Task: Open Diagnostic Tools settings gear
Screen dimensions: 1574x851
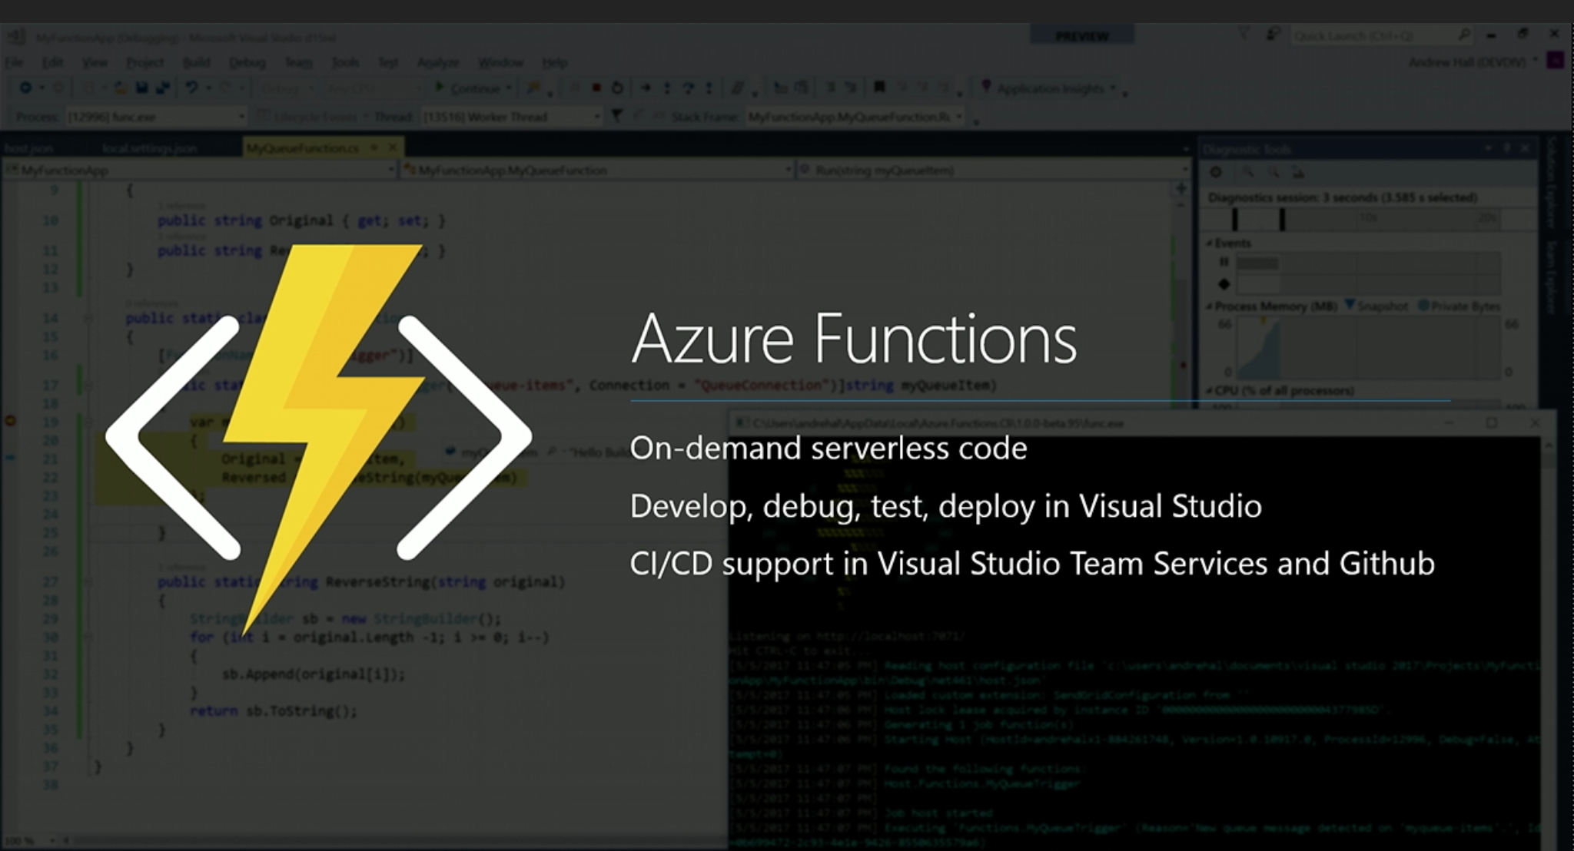Action: tap(1215, 172)
